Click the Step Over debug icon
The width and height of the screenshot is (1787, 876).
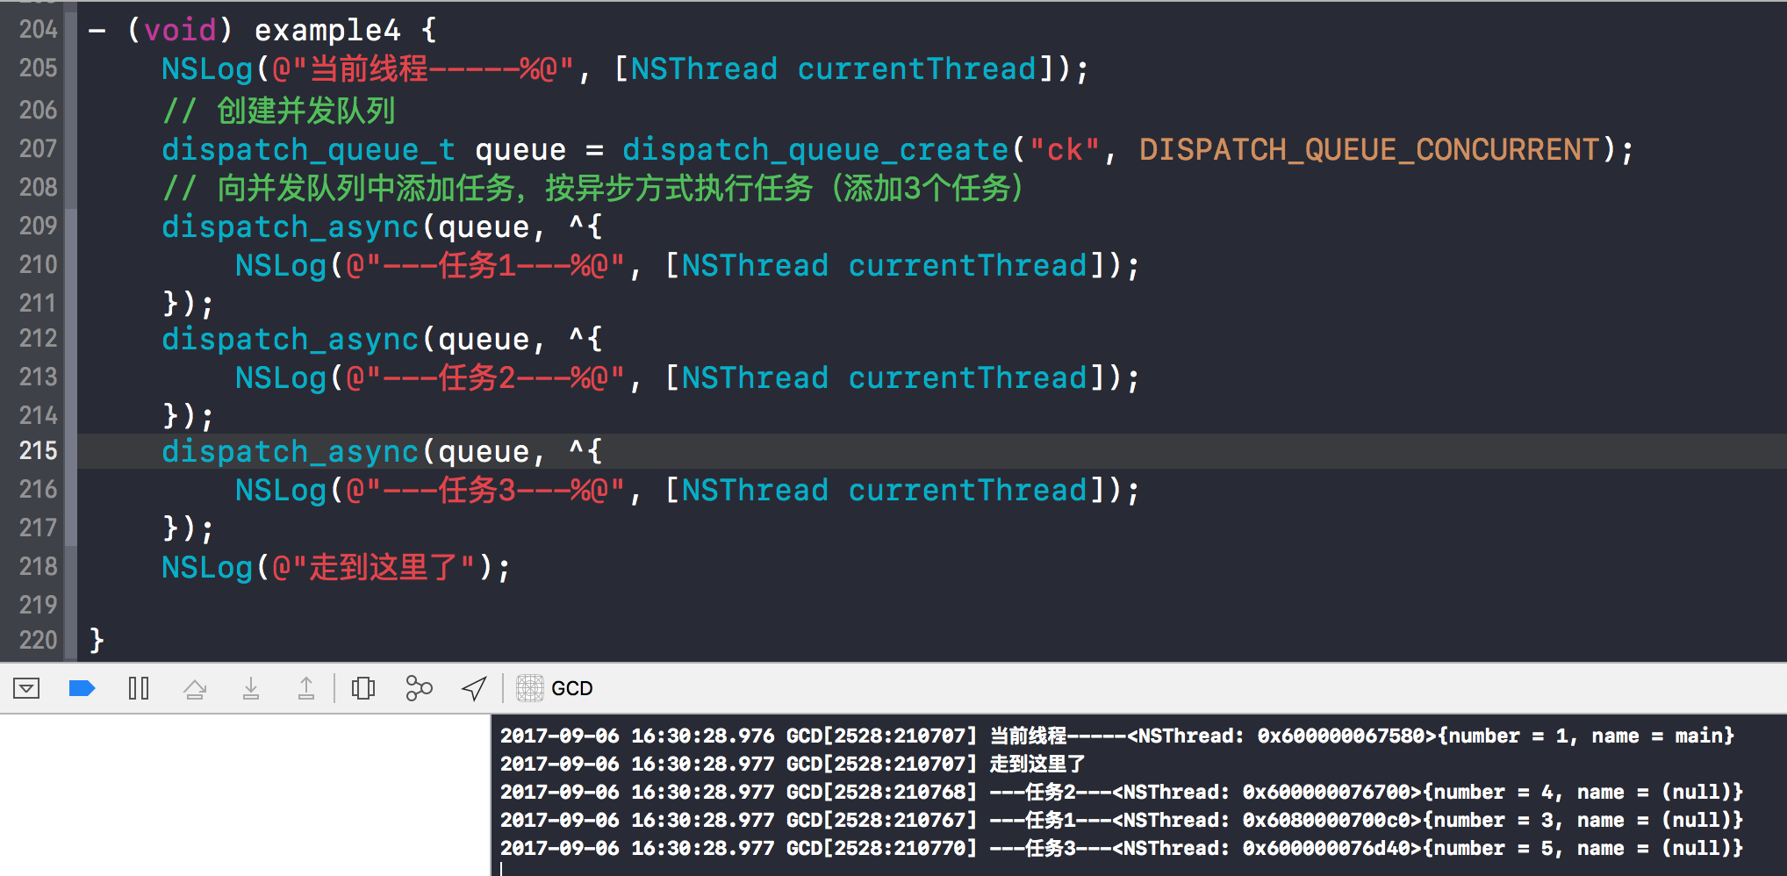pyautogui.click(x=195, y=688)
